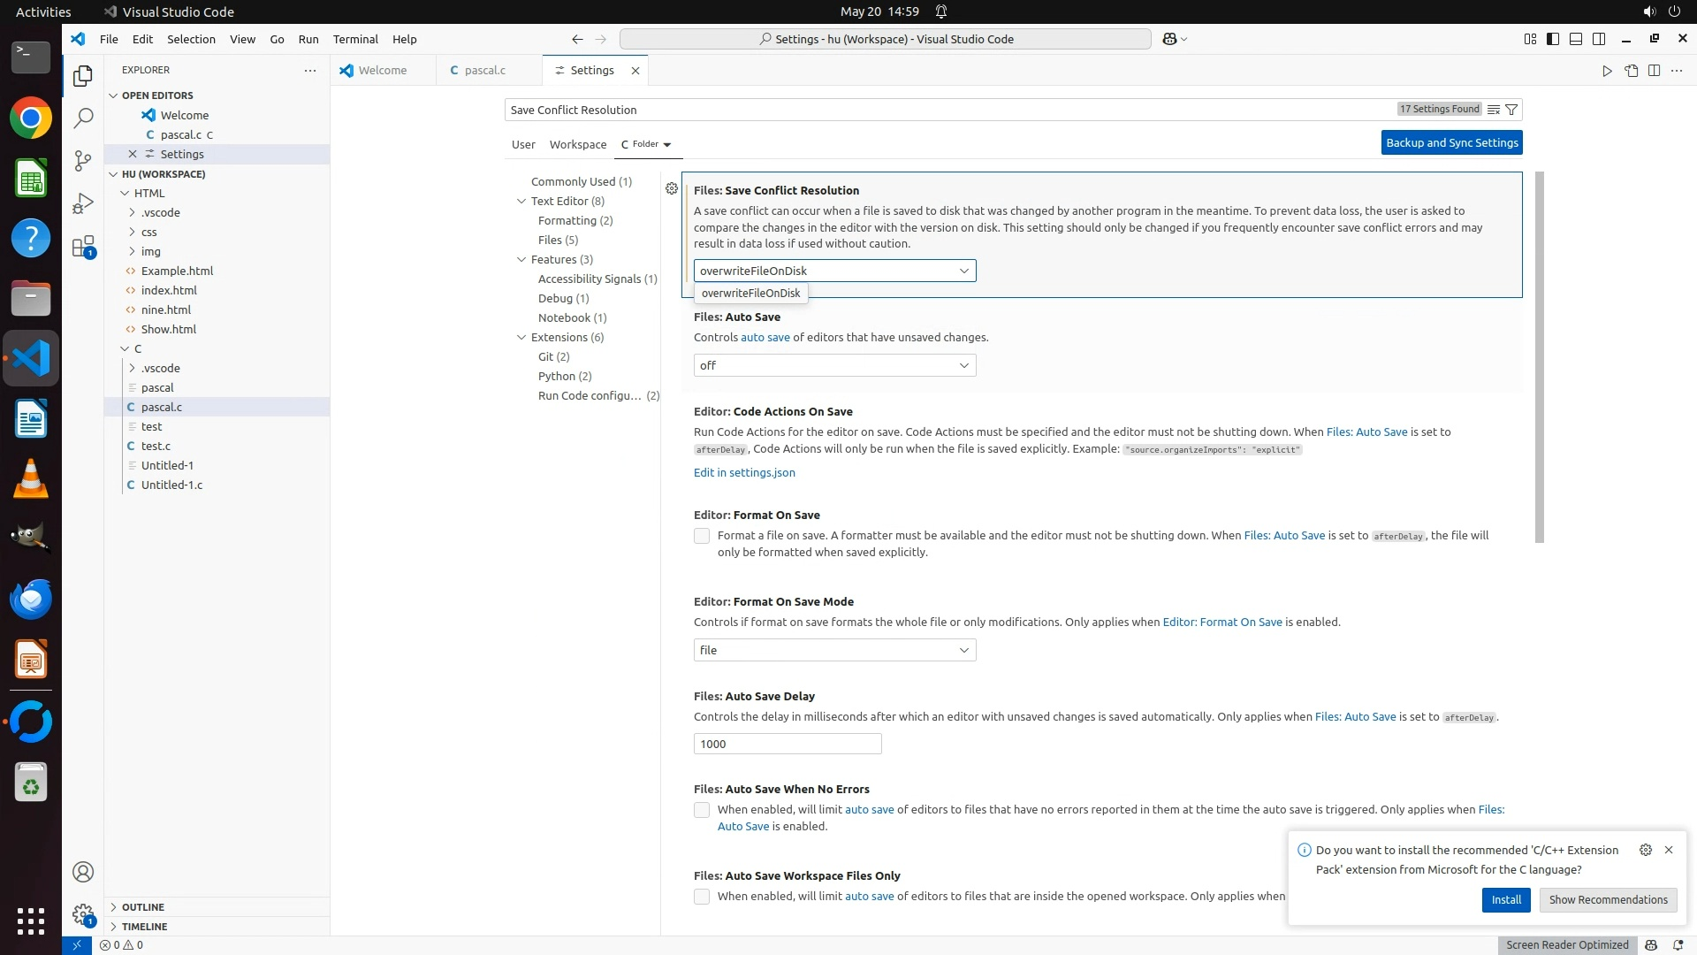Enable Editor Format On Save checkbox
The height and width of the screenshot is (955, 1697).
pyautogui.click(x=702, y=536)
